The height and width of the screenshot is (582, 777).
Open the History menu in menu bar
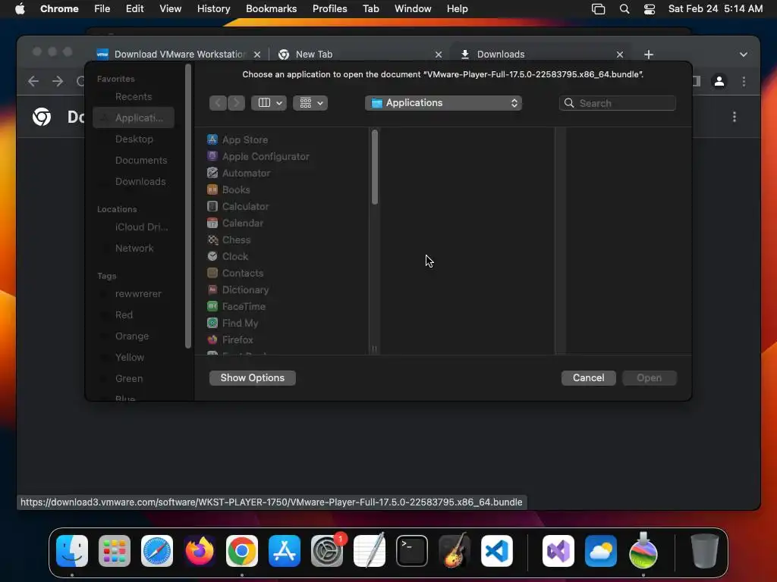point(213,9)
